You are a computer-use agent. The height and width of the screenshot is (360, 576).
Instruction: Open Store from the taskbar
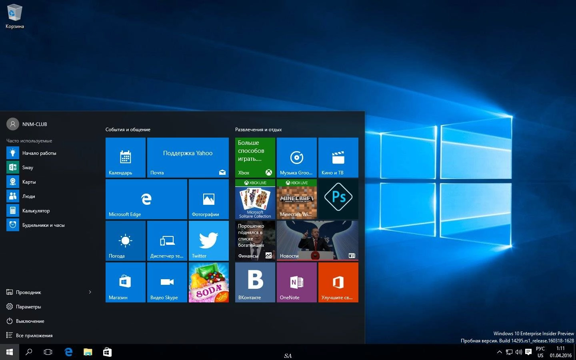[x=107, y=352]
